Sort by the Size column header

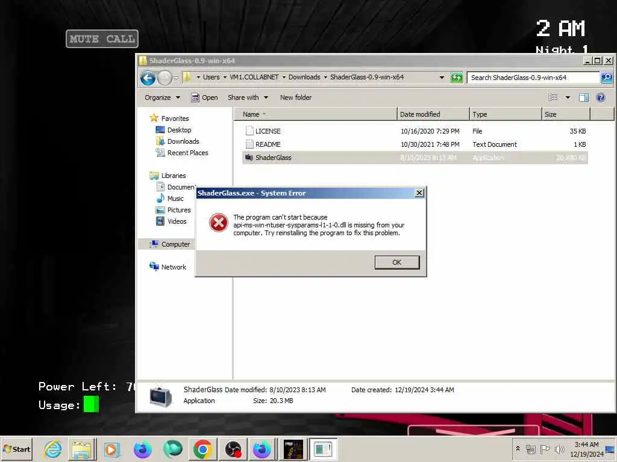(x=566, y=114)
